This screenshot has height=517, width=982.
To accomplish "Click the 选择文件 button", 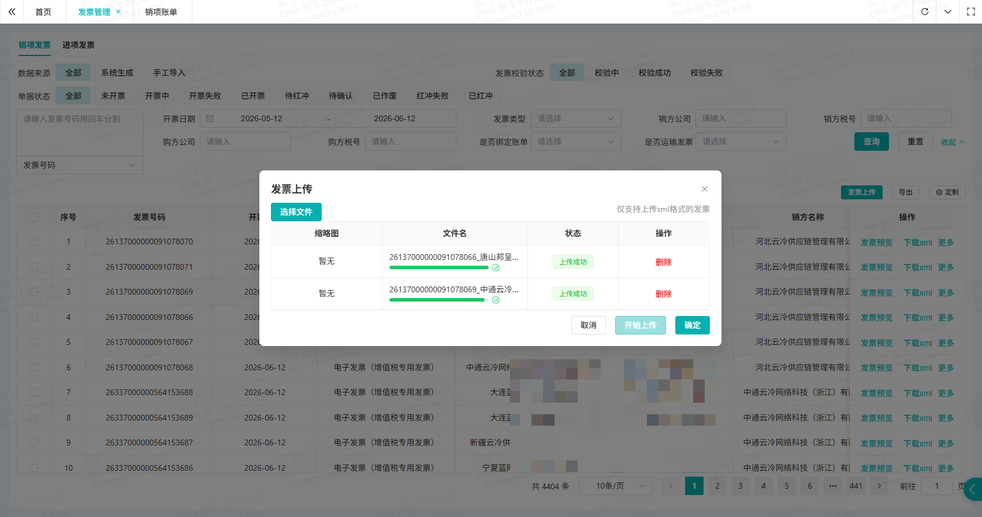I will tap(296, 212).
